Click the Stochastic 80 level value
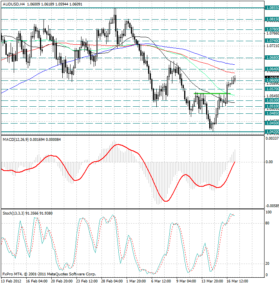 267,223
